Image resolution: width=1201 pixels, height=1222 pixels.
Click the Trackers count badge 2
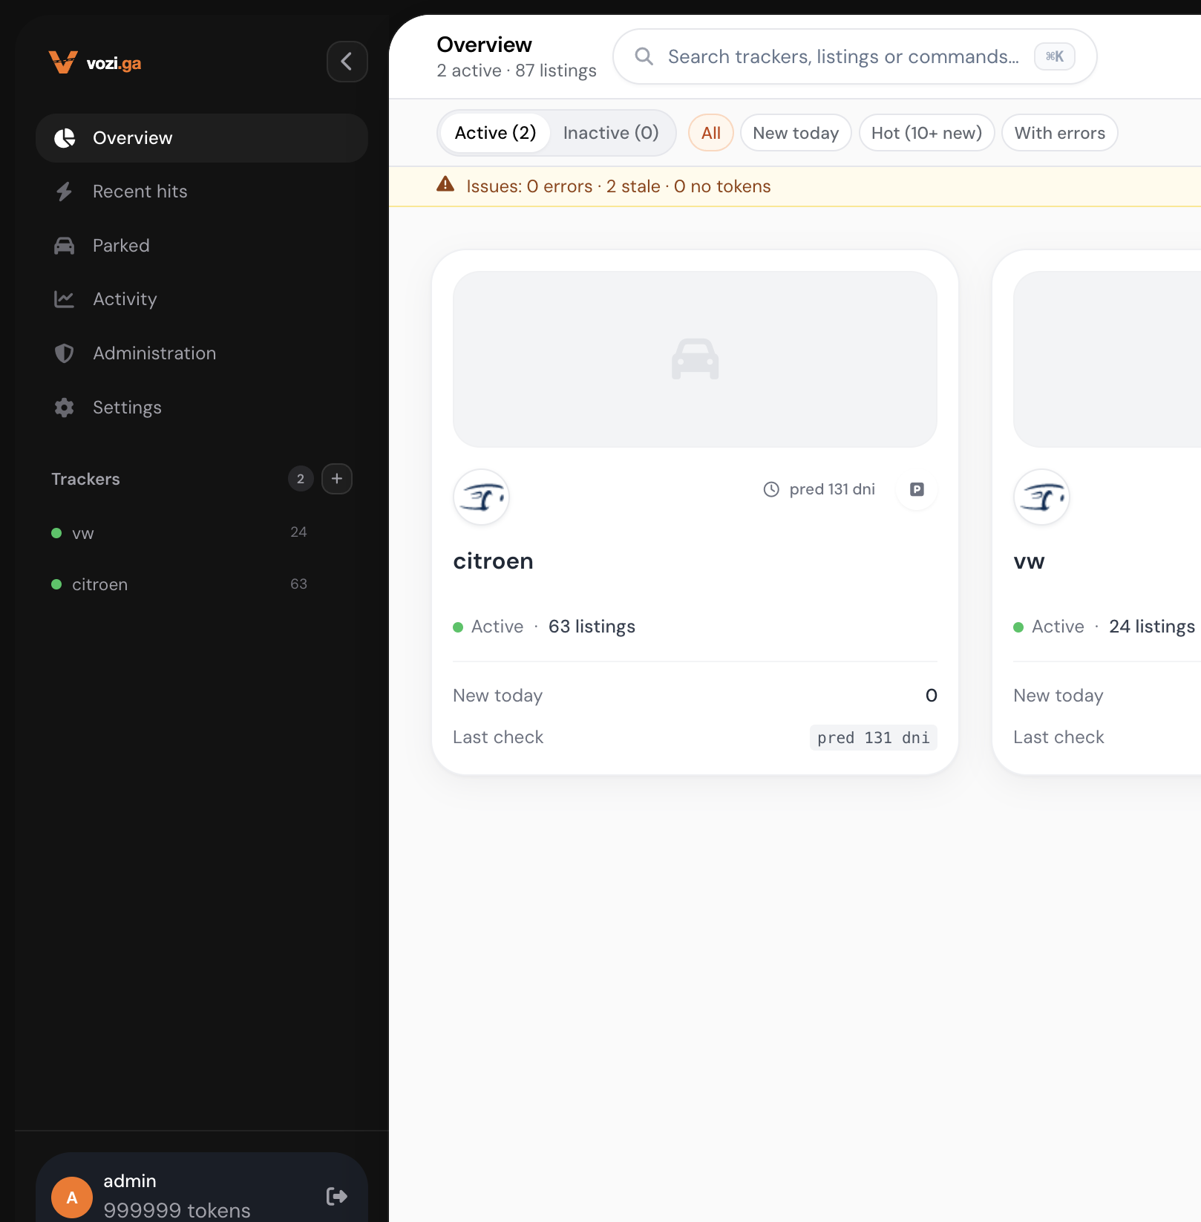click(x=301, y=479)
